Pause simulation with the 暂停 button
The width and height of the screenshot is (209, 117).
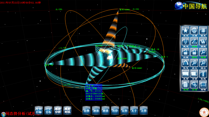coord(115,110)
